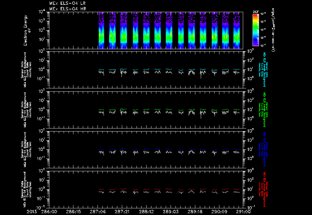Click the left axis title of red-trace panel
Viewport: 312px width, 215px height.
click(x=26, y=189)
